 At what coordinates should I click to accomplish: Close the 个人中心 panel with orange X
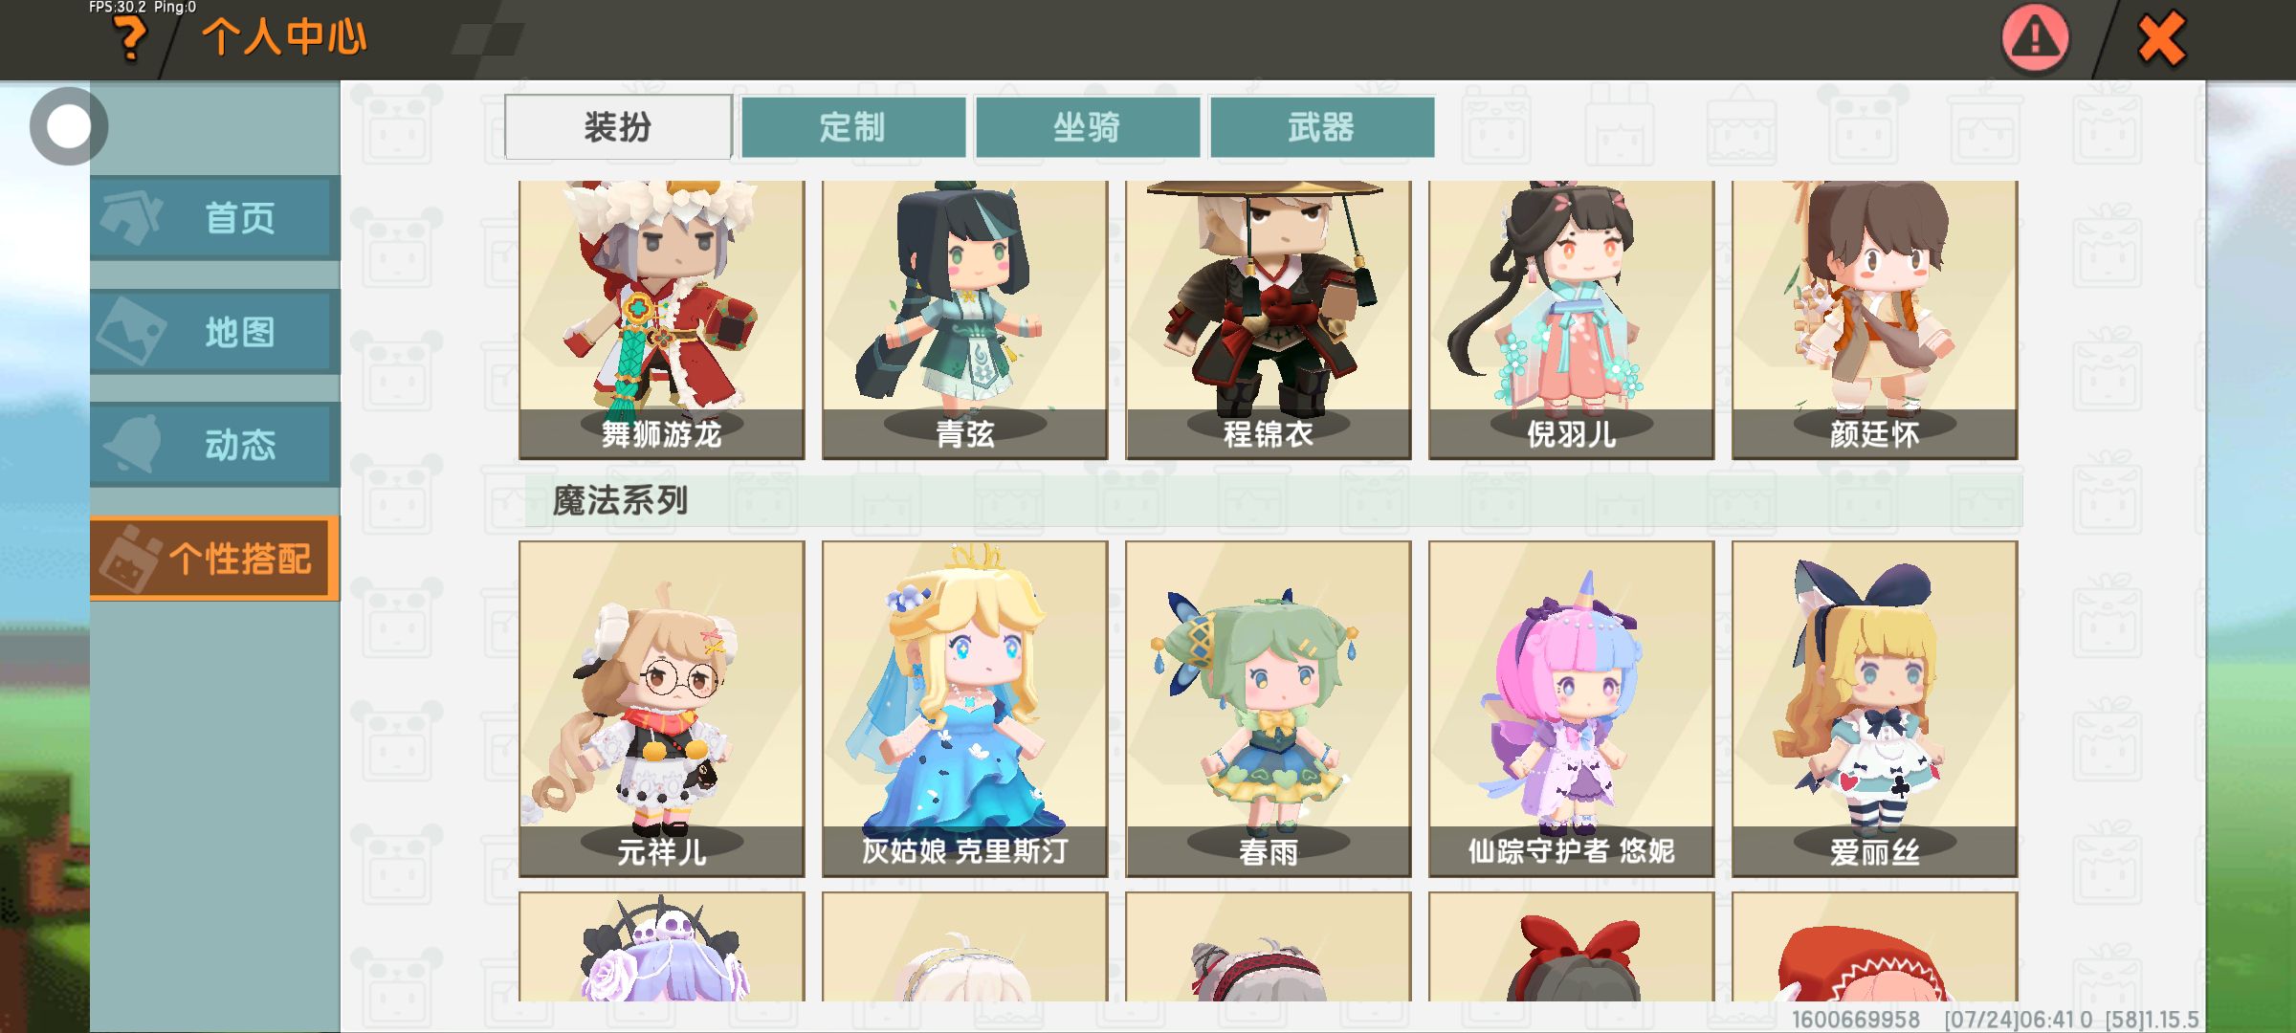point(2161,38)
